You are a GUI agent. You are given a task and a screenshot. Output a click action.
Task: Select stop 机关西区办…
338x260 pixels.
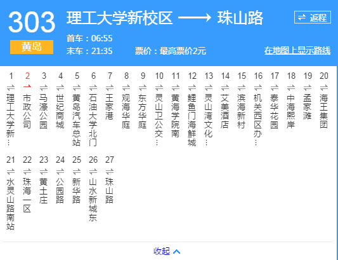(258, 120)
